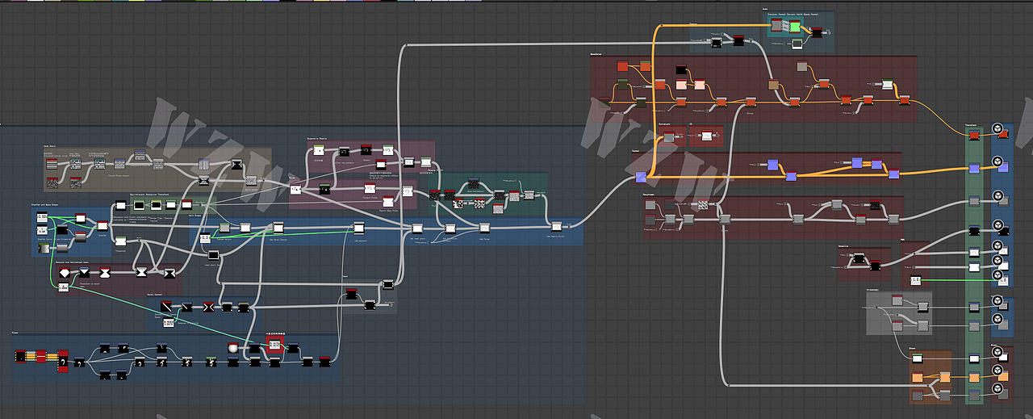The width and height of the screenshot is (1033, 419).
Task: Select the question-mark node with red border, bottom left
Action: tap(63, 361)
